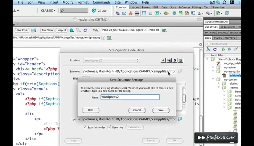Screen dimensions: 254x146
Task: Put files with the blue up arrow
Action: (229, 50)
